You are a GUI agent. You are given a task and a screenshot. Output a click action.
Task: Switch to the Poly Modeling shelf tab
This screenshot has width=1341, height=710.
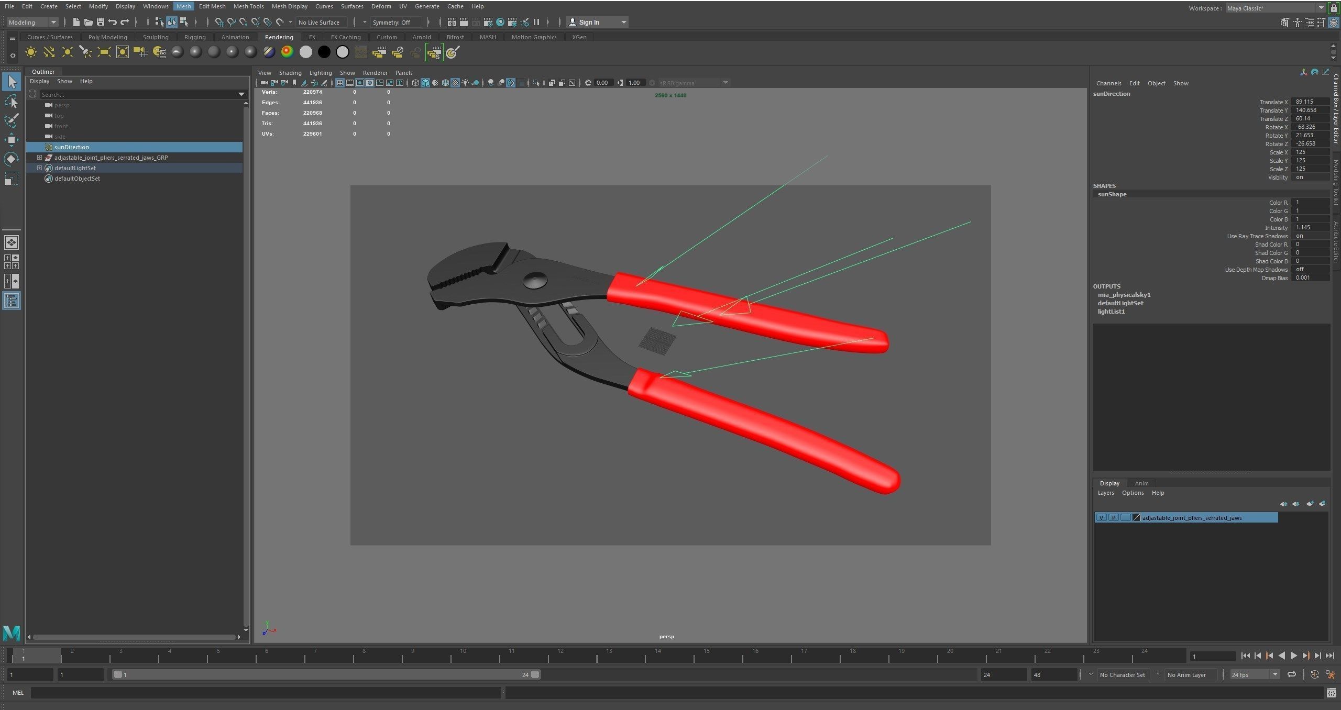pyautogui.click(x=107, y=37)
